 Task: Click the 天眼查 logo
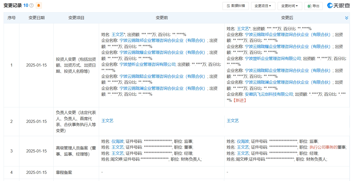[x=338, y=5]
